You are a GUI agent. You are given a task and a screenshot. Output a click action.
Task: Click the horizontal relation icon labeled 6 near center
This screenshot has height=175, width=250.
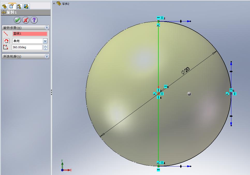pos(165,86)
